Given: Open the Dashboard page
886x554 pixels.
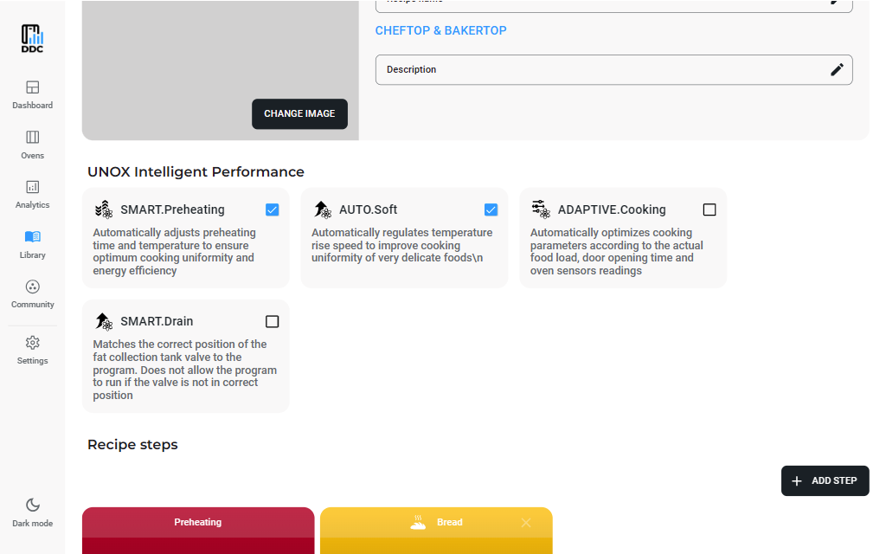Looking at the screenshot, I should tap(32, 94).
